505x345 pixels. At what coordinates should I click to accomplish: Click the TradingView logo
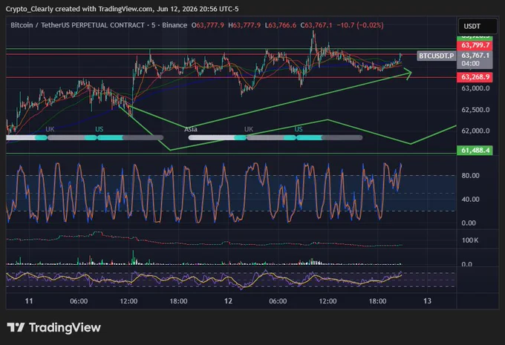53,328
